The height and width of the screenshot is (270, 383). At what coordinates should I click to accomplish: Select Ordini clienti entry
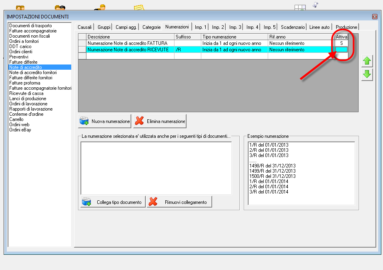[x=40, y=52]
